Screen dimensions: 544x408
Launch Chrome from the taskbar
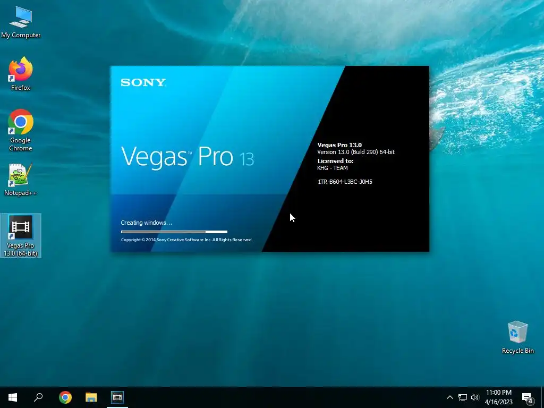click(65, 397)
